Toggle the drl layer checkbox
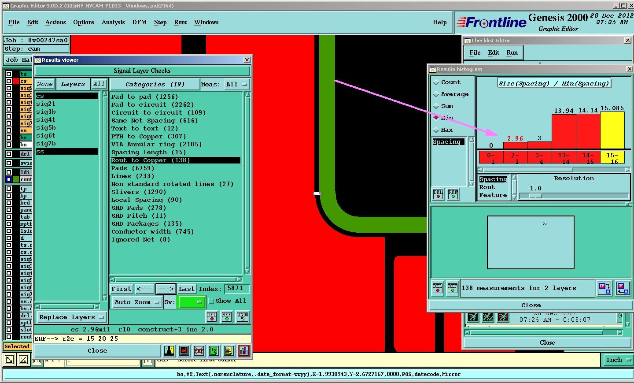Screen dimensions: 634x383 (x=8, y=154)
